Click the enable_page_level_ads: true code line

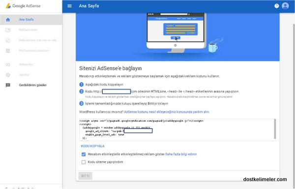[105, 135]
